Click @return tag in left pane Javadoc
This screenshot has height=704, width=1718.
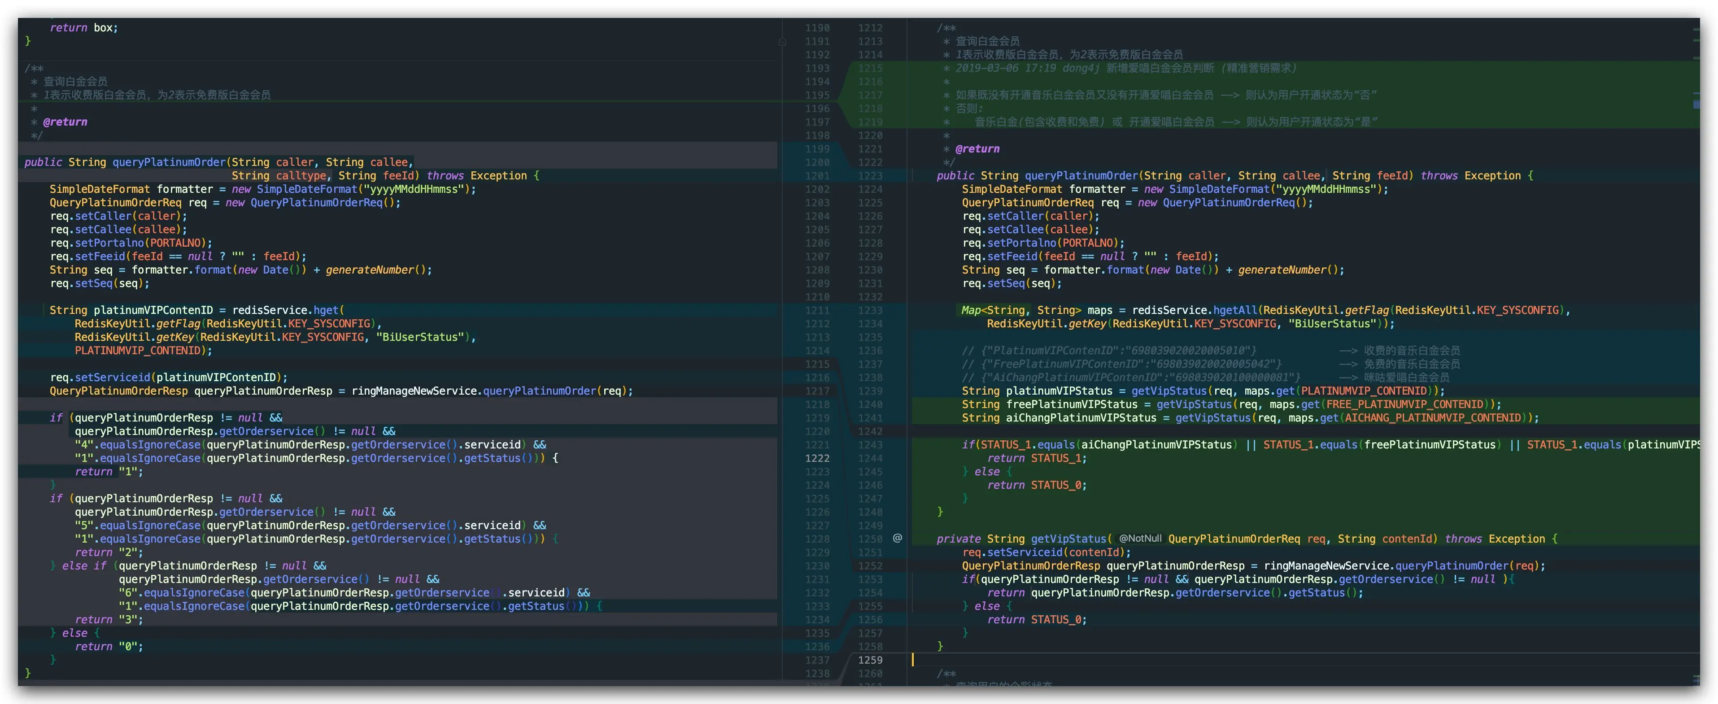[x=65, y=122]
